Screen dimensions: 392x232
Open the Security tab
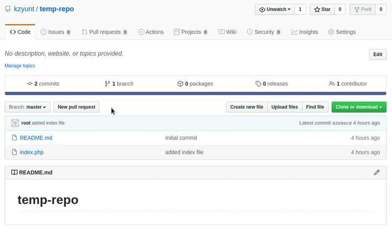point(264,32)
